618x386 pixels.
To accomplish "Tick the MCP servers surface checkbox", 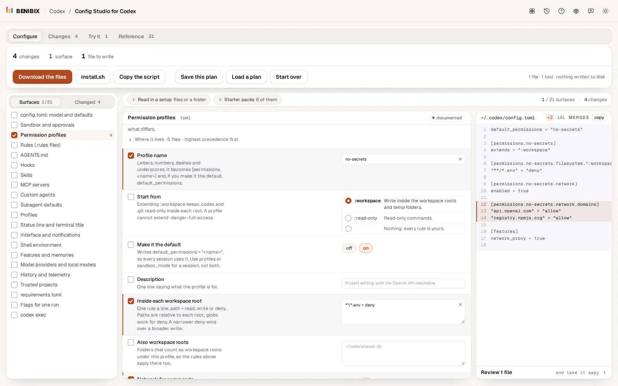I will 14,185.
